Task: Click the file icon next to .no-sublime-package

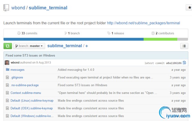Action: coord(7,85)
